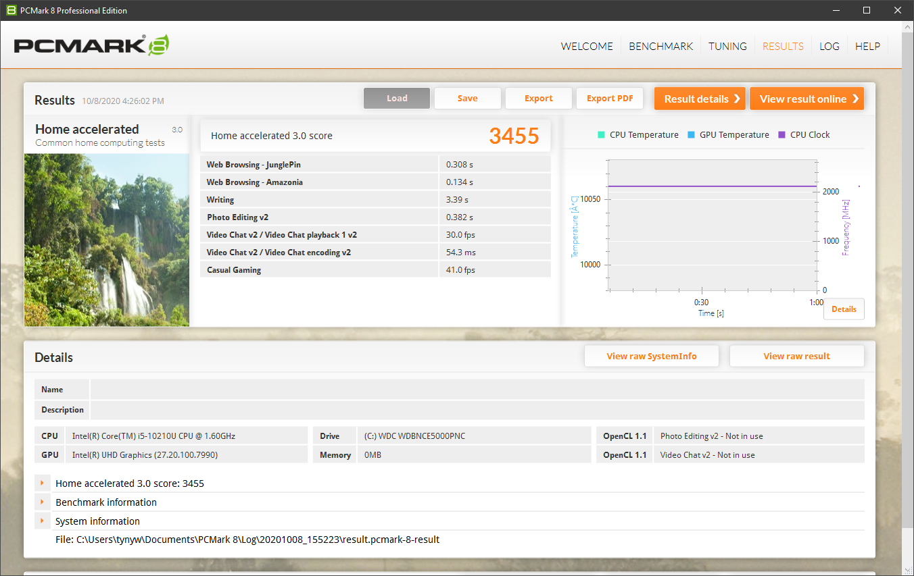Open chart Details button
Image resolution: width=914 pixels, height=576 pixels.
[844, 309]
